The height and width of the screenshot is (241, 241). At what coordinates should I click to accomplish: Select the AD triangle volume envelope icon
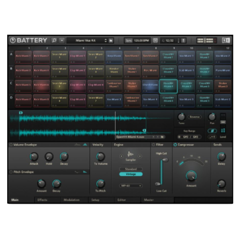[x=85, y=145]
